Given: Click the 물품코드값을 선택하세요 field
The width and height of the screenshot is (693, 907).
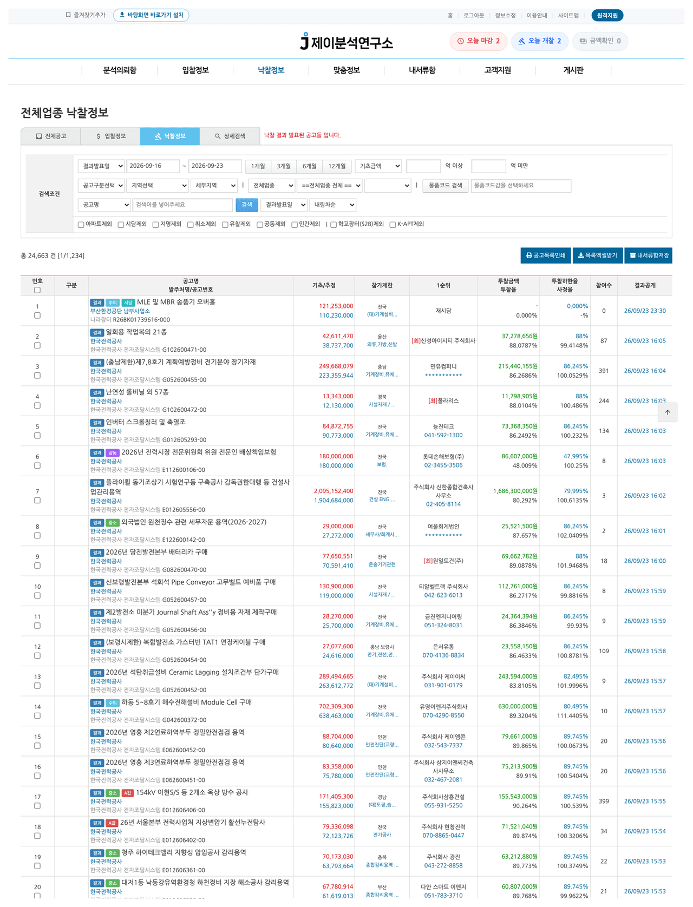Looking at the screenshot, I should pyautogui.click(x=521, y=186).
